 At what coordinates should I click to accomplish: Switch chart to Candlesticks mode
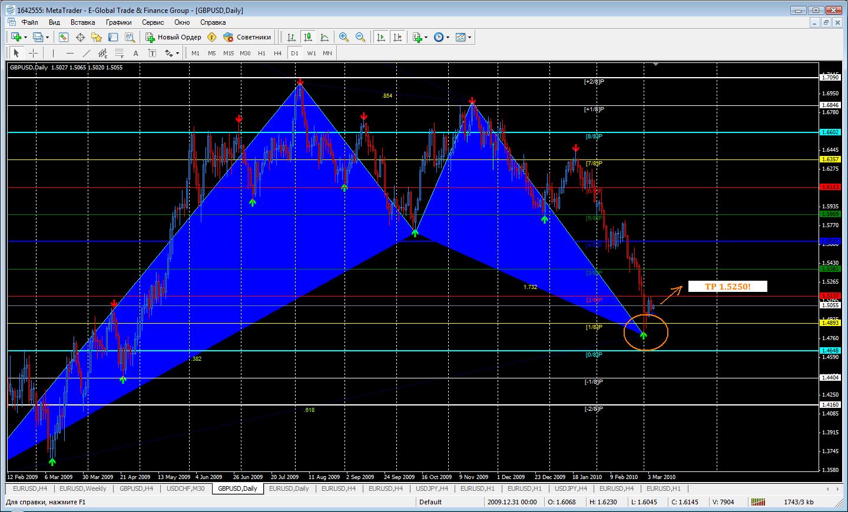click(307, 37)
